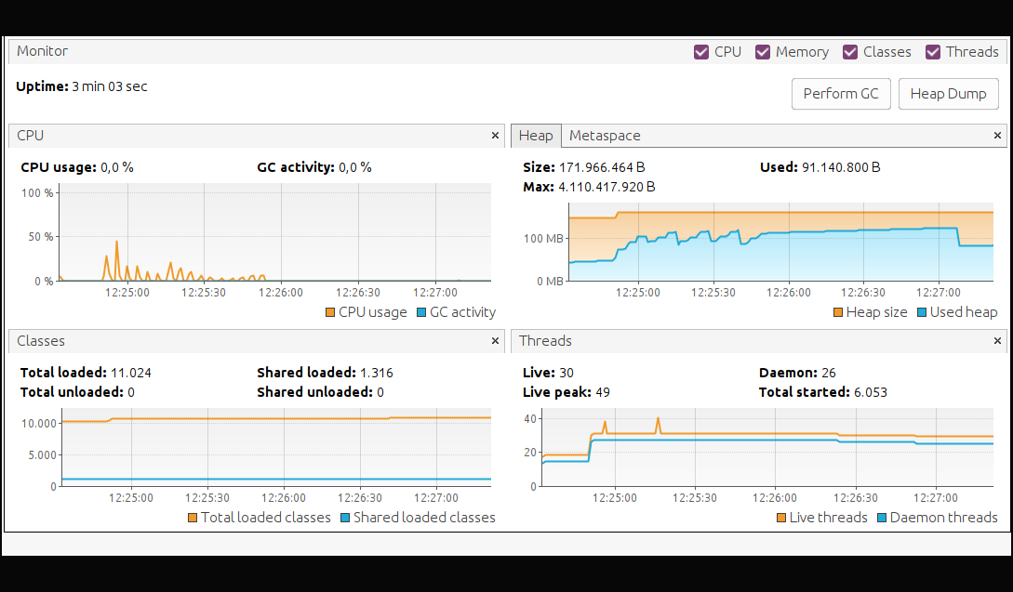Switch to the Metaspace tab

(x=604, y=136)
